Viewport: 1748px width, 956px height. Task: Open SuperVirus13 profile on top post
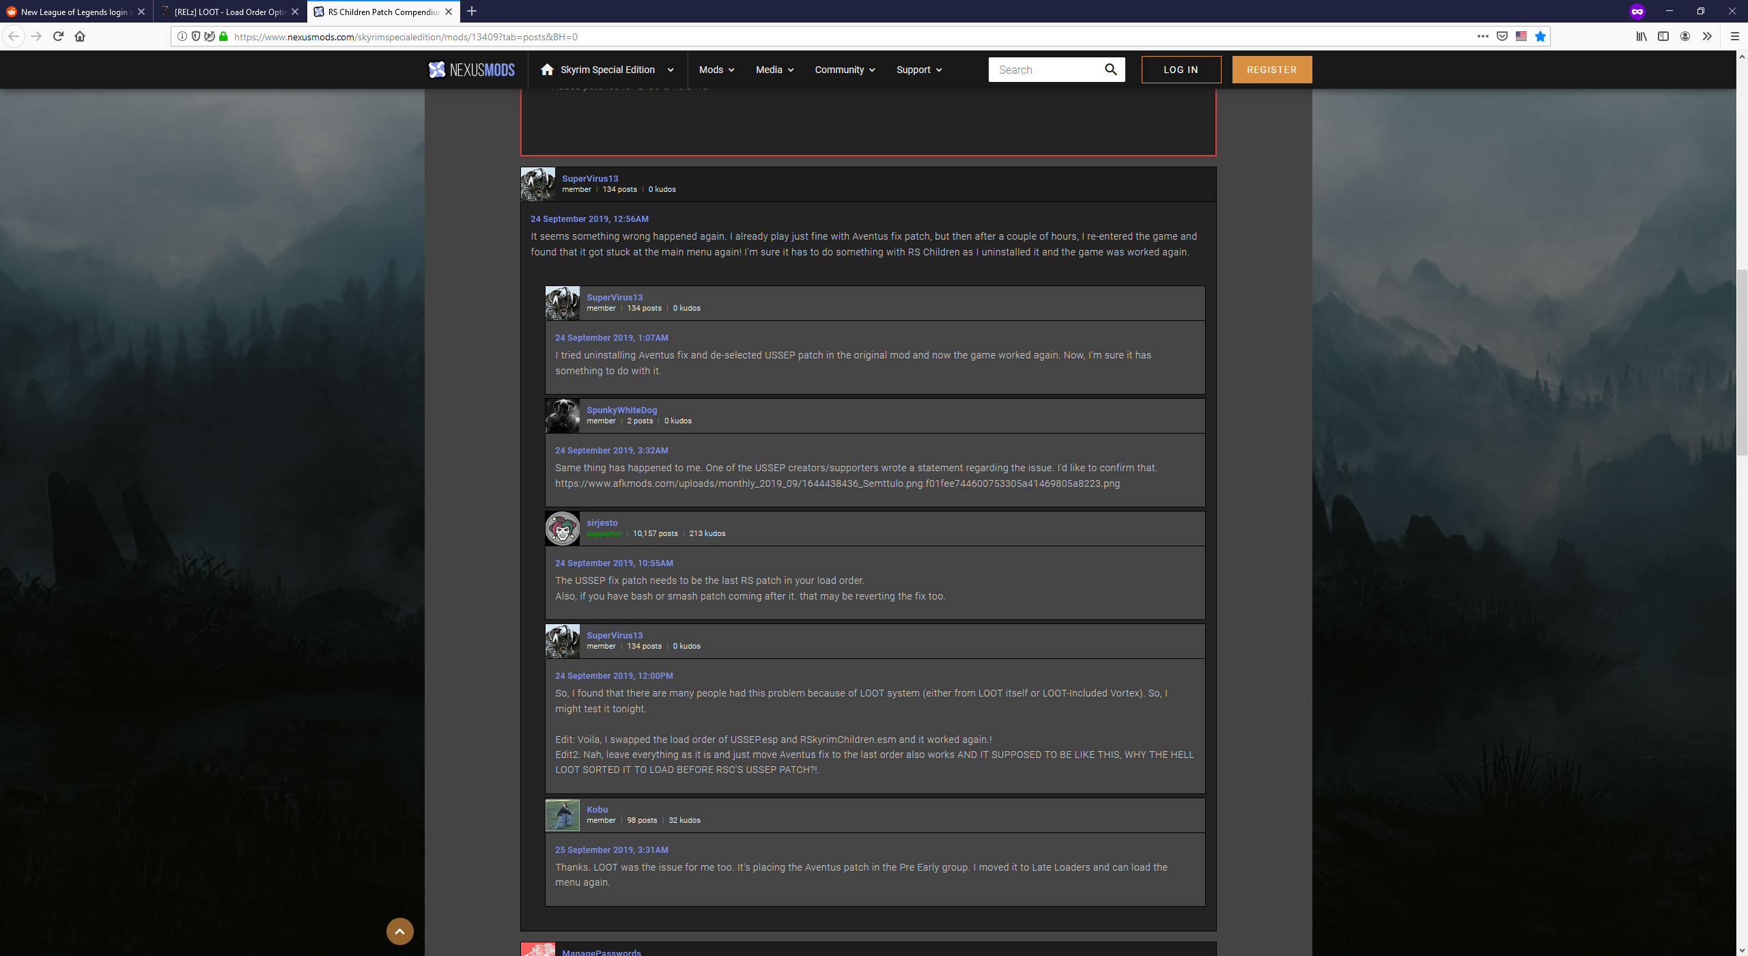pos(590,178)
